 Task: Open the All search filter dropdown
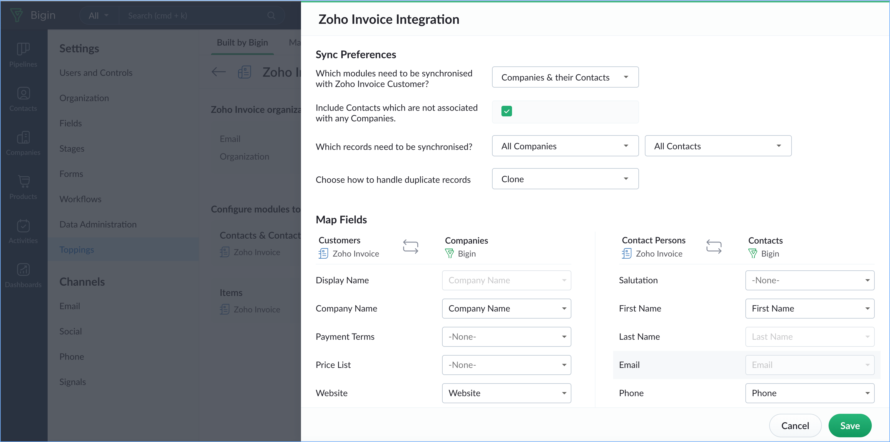[98, 16]
